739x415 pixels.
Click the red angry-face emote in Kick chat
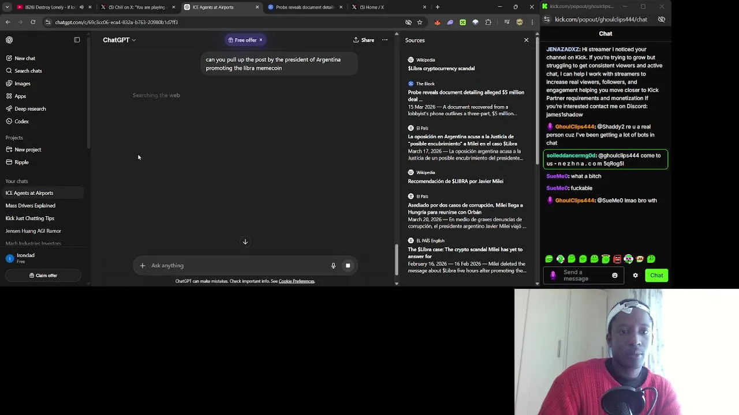point(617,259)
